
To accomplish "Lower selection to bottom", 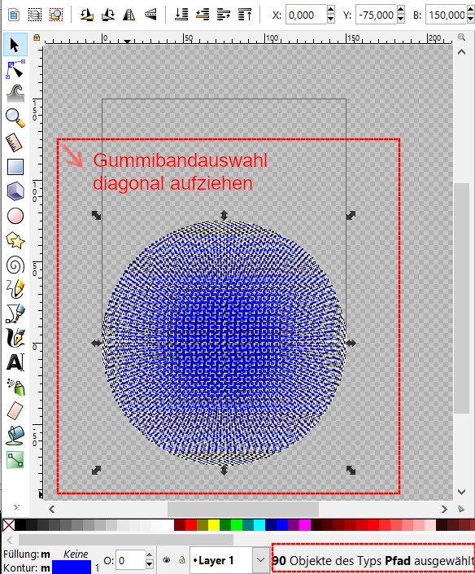I will point(181,15).
